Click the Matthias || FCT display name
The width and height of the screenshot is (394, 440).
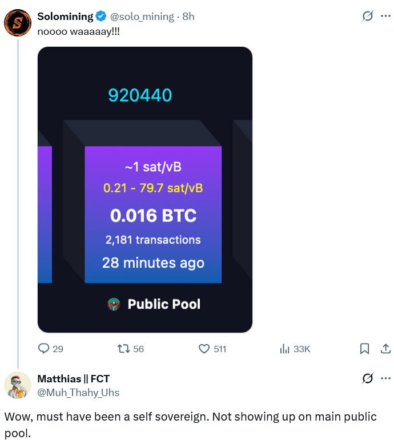(73, 379)
